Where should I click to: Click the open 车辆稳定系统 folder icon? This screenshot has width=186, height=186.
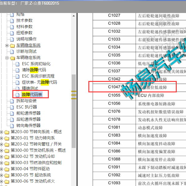[x=12, y=58]
